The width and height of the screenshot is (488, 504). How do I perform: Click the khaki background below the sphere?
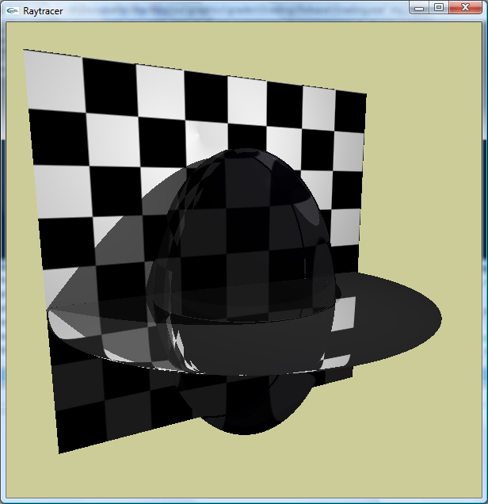254,472
